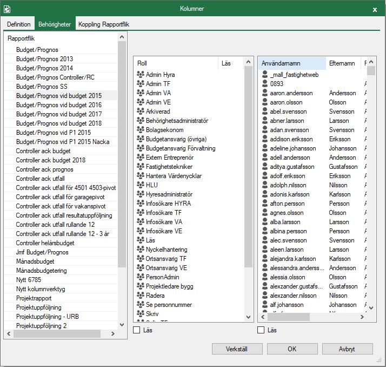Image resolution: width=386 pixels, height=367 pixels.
Task: Open the Koppling Rapportflik tab
Action: (x=104, y=24)
